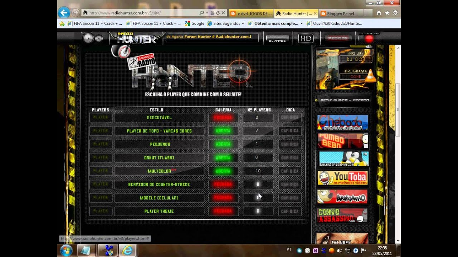Open Favorites star icon at top right
This screenshot has height=257, width=458.
(x=387, y=13)
